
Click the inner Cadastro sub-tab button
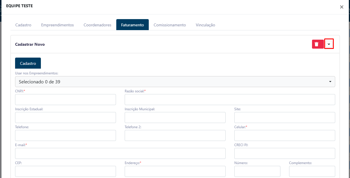[28, 63]
